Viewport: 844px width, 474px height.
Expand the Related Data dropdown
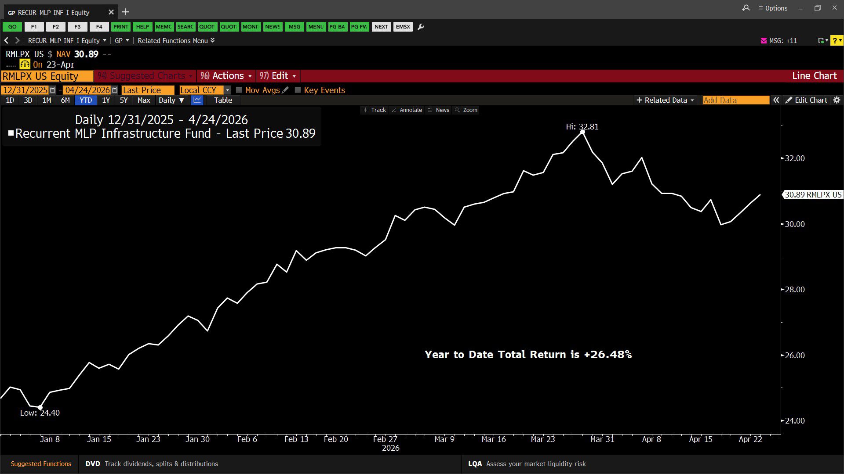[665, 100]
